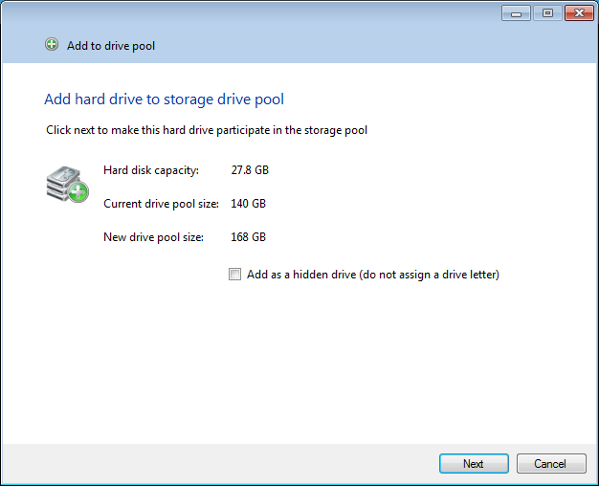
Task: Click the 'do not assign a drive letter' label text
Action: click(x=429, y=275)
